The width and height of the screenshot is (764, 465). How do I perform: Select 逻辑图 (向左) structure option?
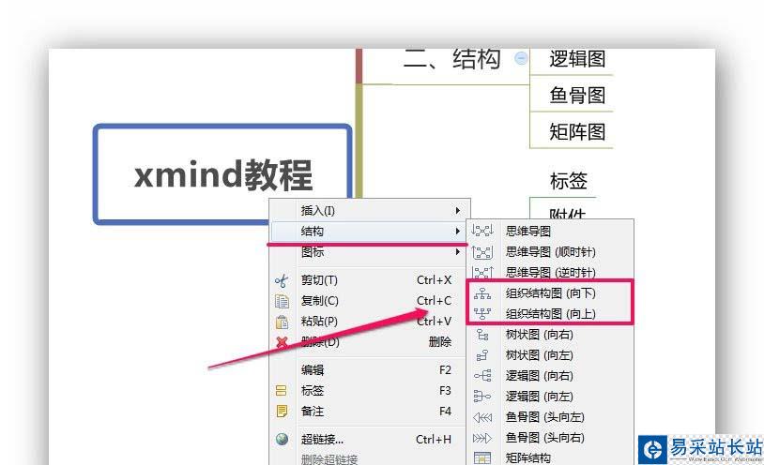click(551, 397)
